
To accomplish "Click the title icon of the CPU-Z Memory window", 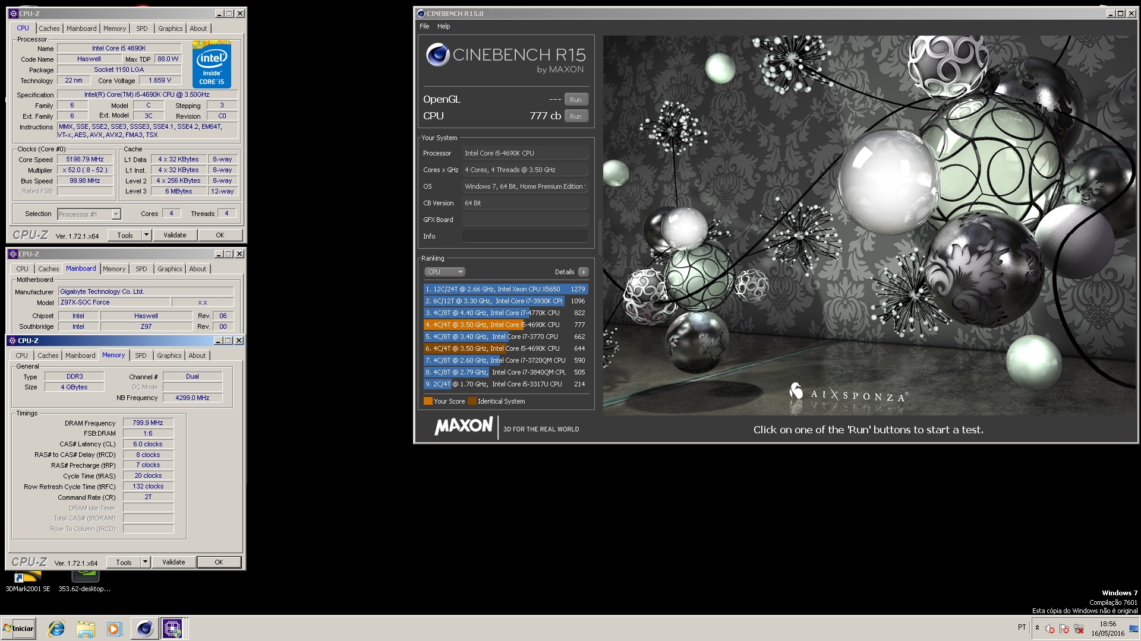I will pyautogui.click(x=12, y=341).
